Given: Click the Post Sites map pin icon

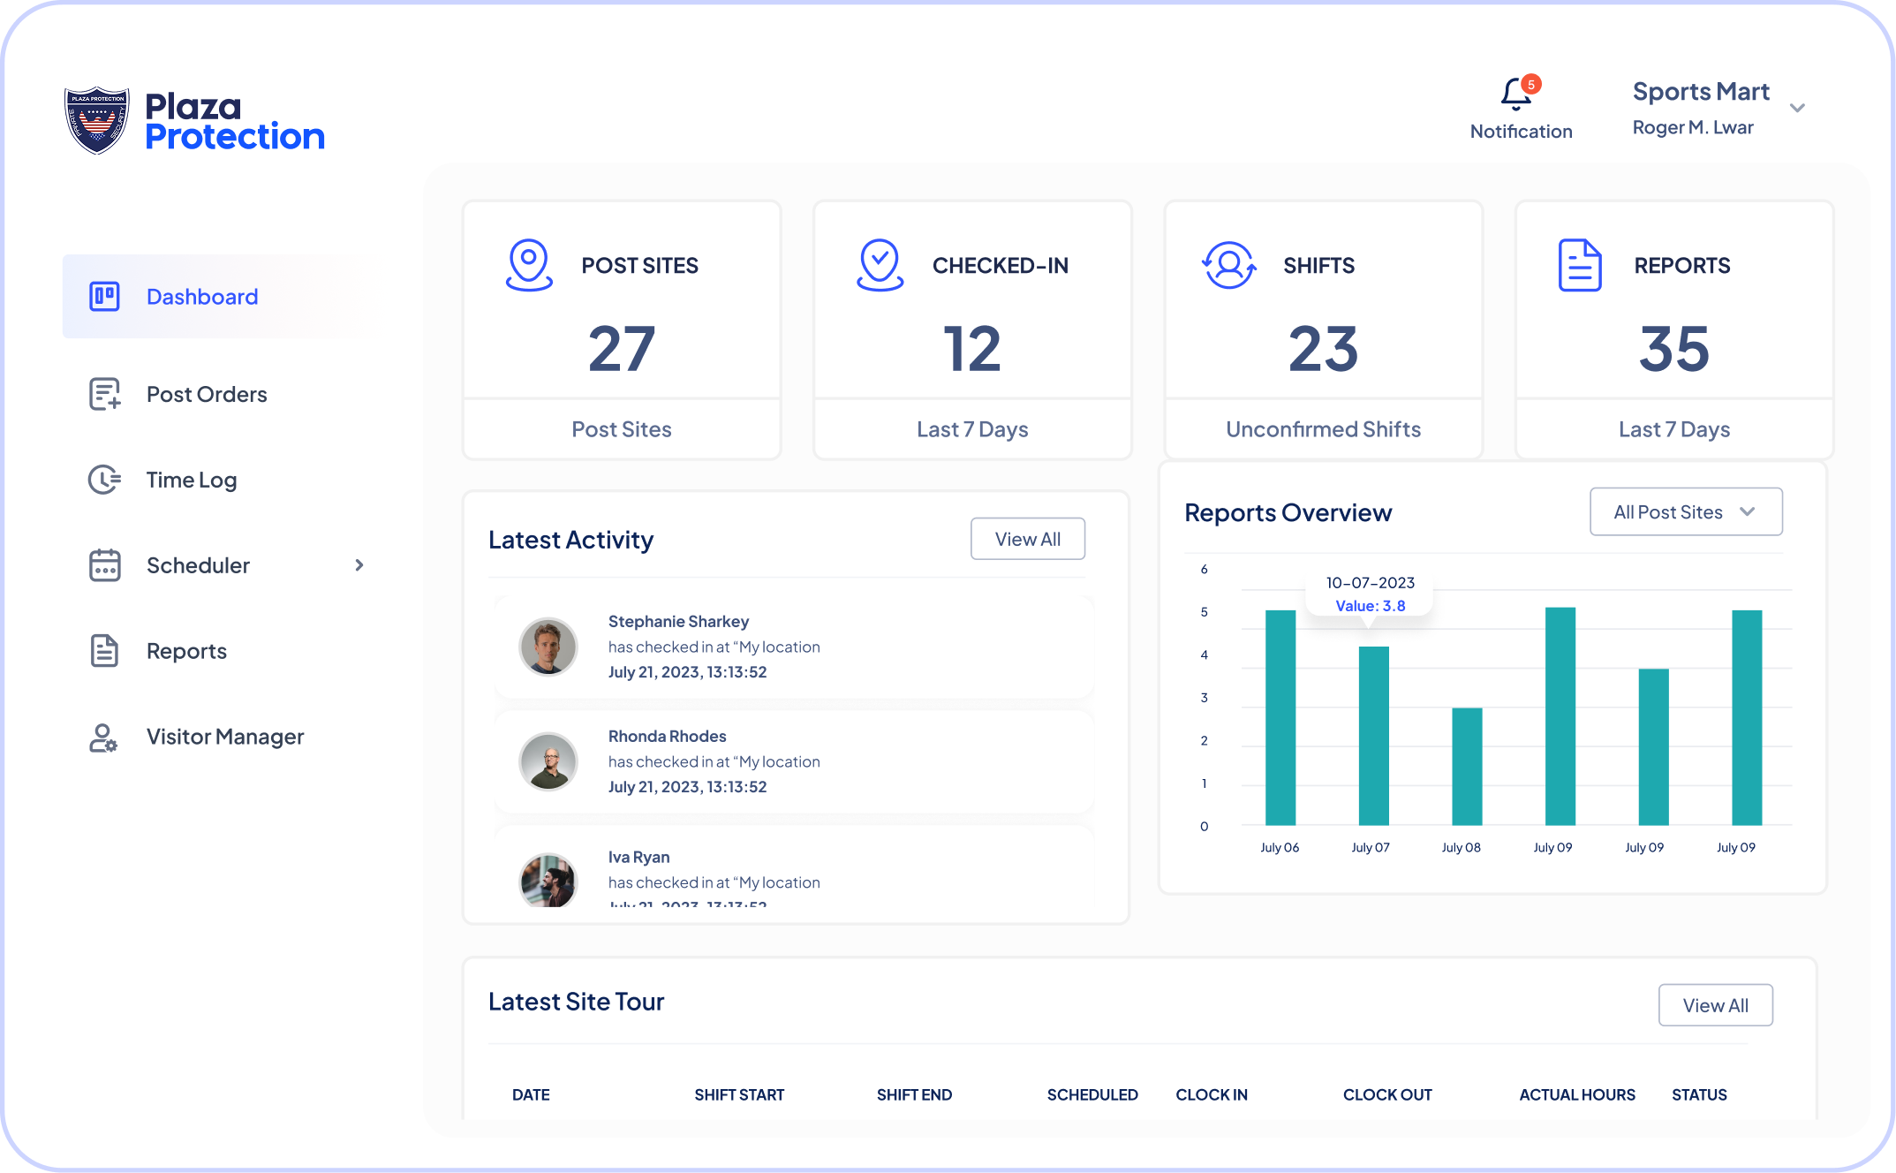Looking at the screenshot, I should coord(528,265).
